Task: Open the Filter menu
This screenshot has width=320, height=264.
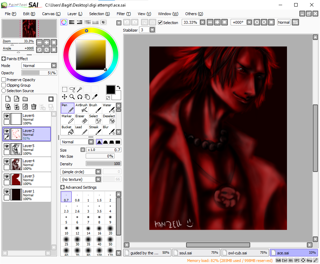Action: click(x=124, y=14)
